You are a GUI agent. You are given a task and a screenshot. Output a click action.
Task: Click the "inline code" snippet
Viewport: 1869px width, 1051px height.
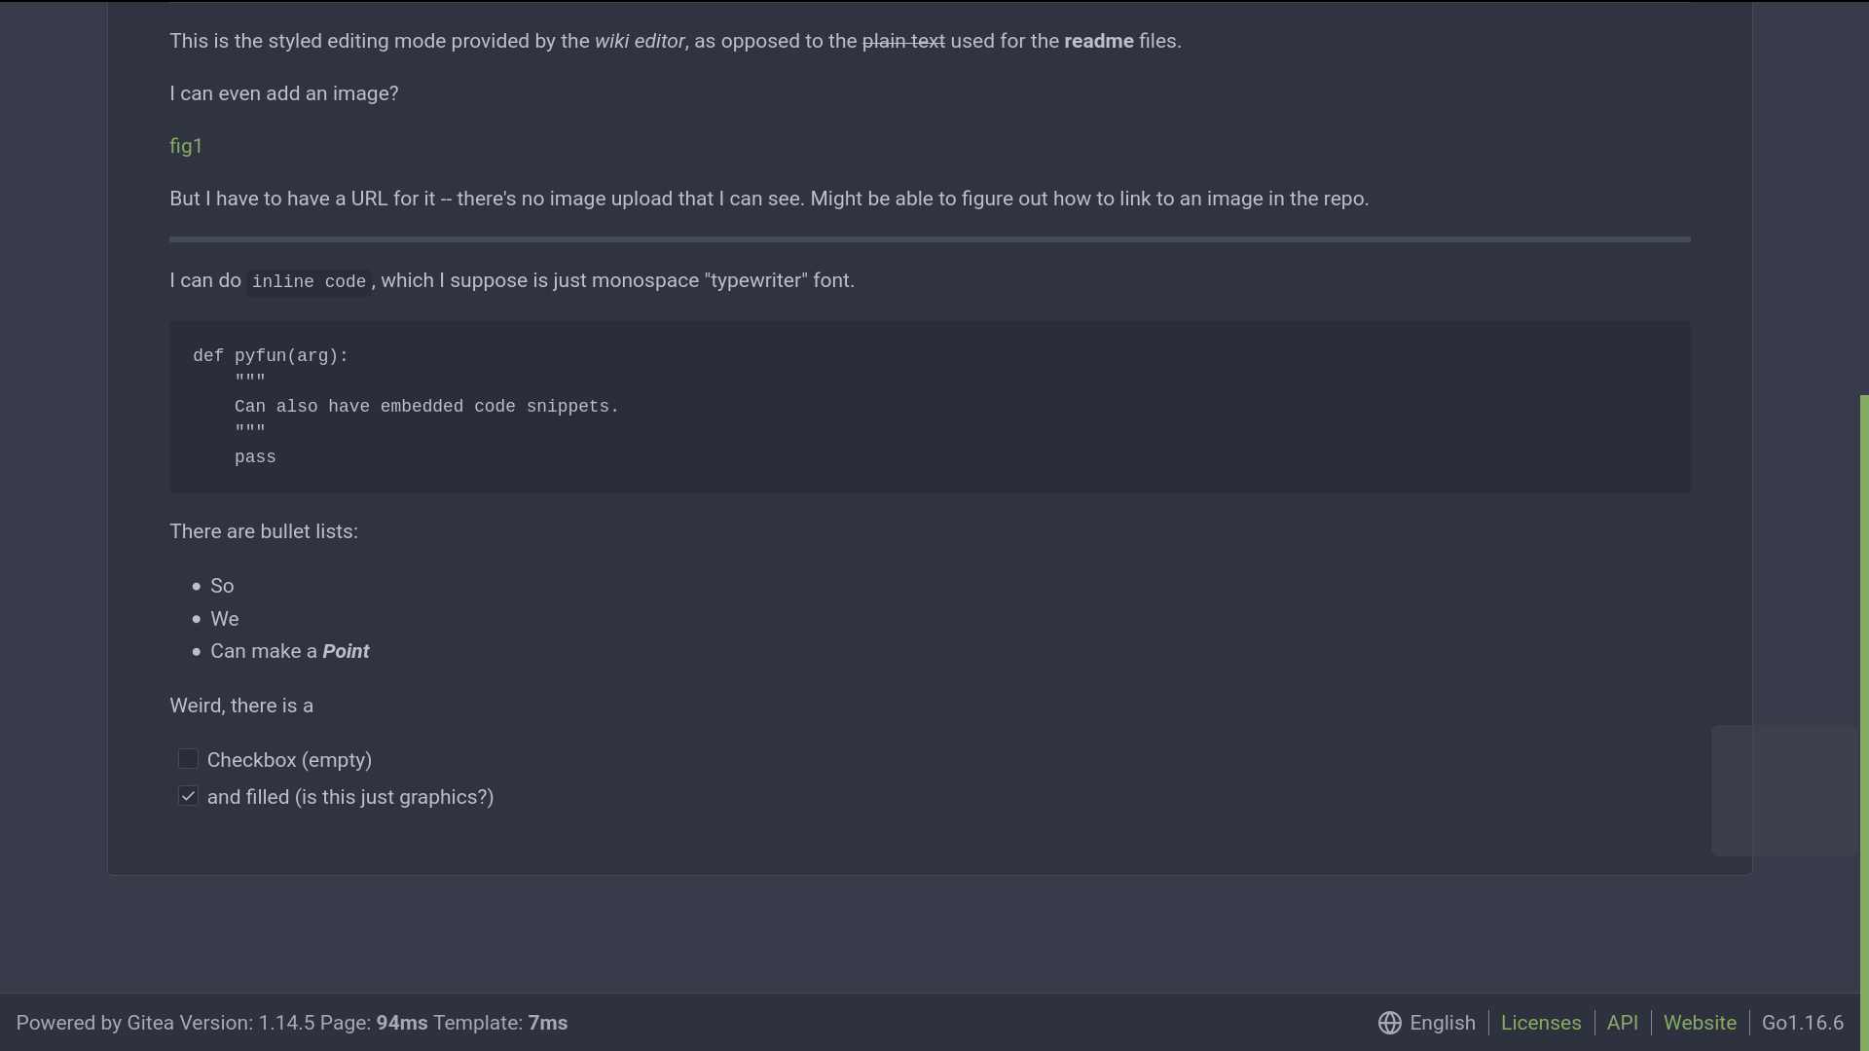[x=309, y=281]
